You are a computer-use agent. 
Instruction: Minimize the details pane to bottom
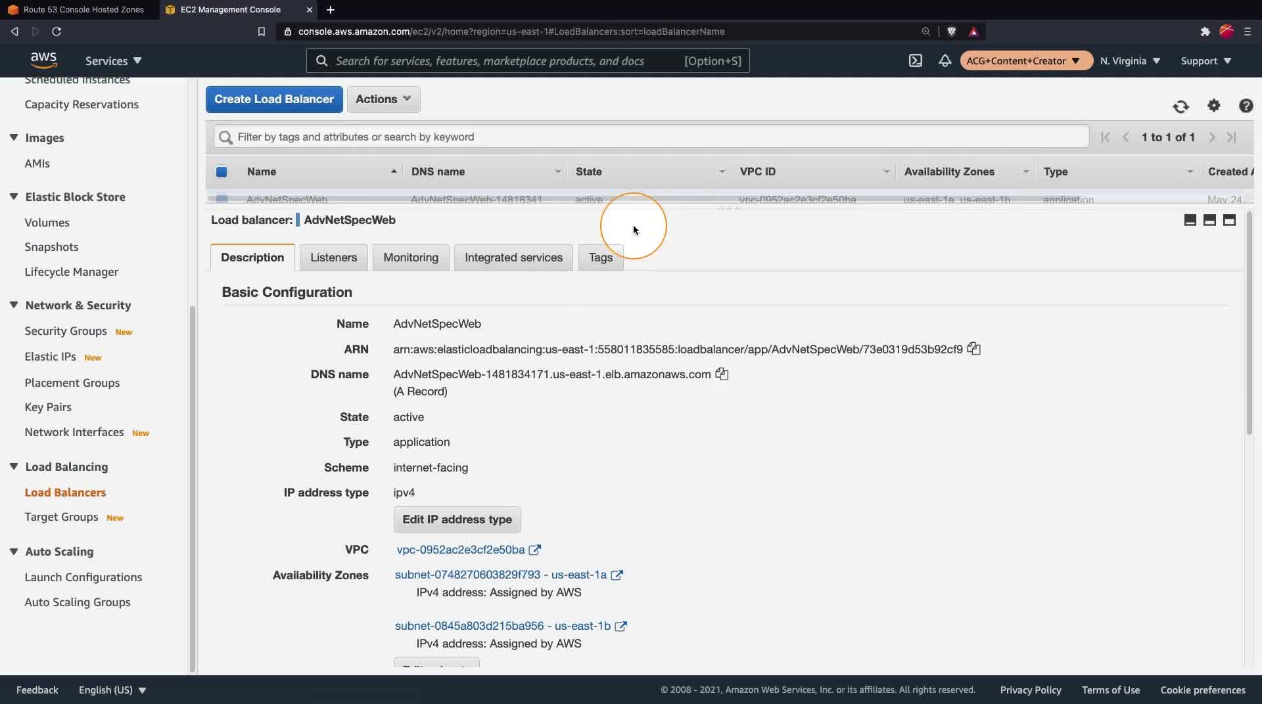click(1190, 220)
